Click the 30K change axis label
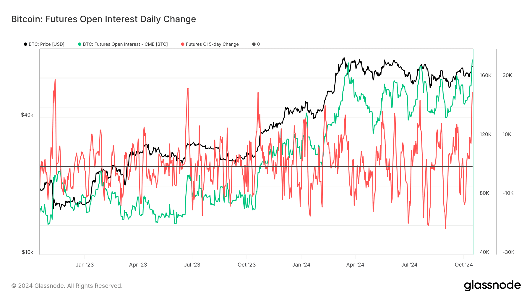 tap(507, 75)
